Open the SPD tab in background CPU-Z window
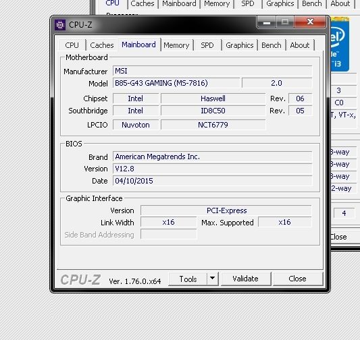The width and height of the screenshot is (360, 340). [x=248, y=3]
